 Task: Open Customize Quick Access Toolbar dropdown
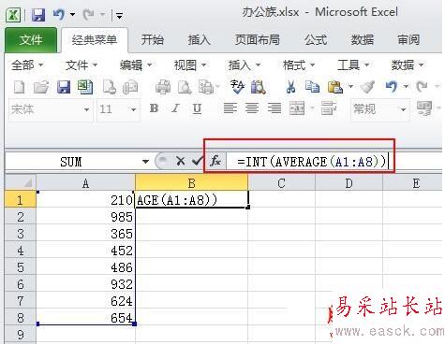point(119,15)
